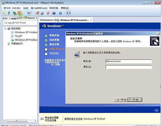Click the orange snapshot toolbar icon

click(20, 13)
